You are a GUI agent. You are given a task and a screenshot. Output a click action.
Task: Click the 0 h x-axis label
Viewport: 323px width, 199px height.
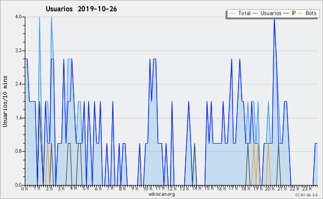pyautogui.click(x=25, y=189)
